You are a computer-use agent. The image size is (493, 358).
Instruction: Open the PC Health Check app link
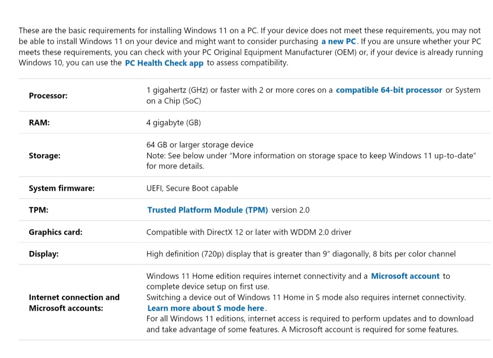[164, 63]
